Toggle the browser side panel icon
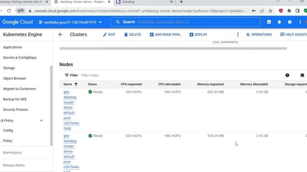This screenshot has width=307, height=172. [297, 11]
